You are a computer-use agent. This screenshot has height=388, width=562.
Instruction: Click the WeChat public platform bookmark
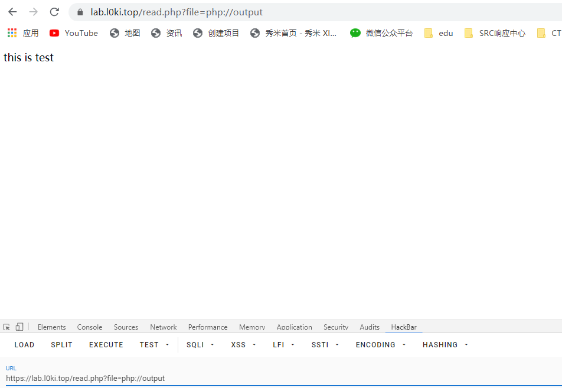click(x=381, y=33)
